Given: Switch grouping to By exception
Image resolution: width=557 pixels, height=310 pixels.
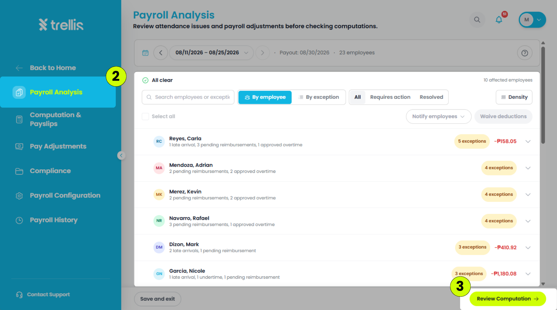Looking at the screenshot, I should pyautogui.click(x=319, y=97).
